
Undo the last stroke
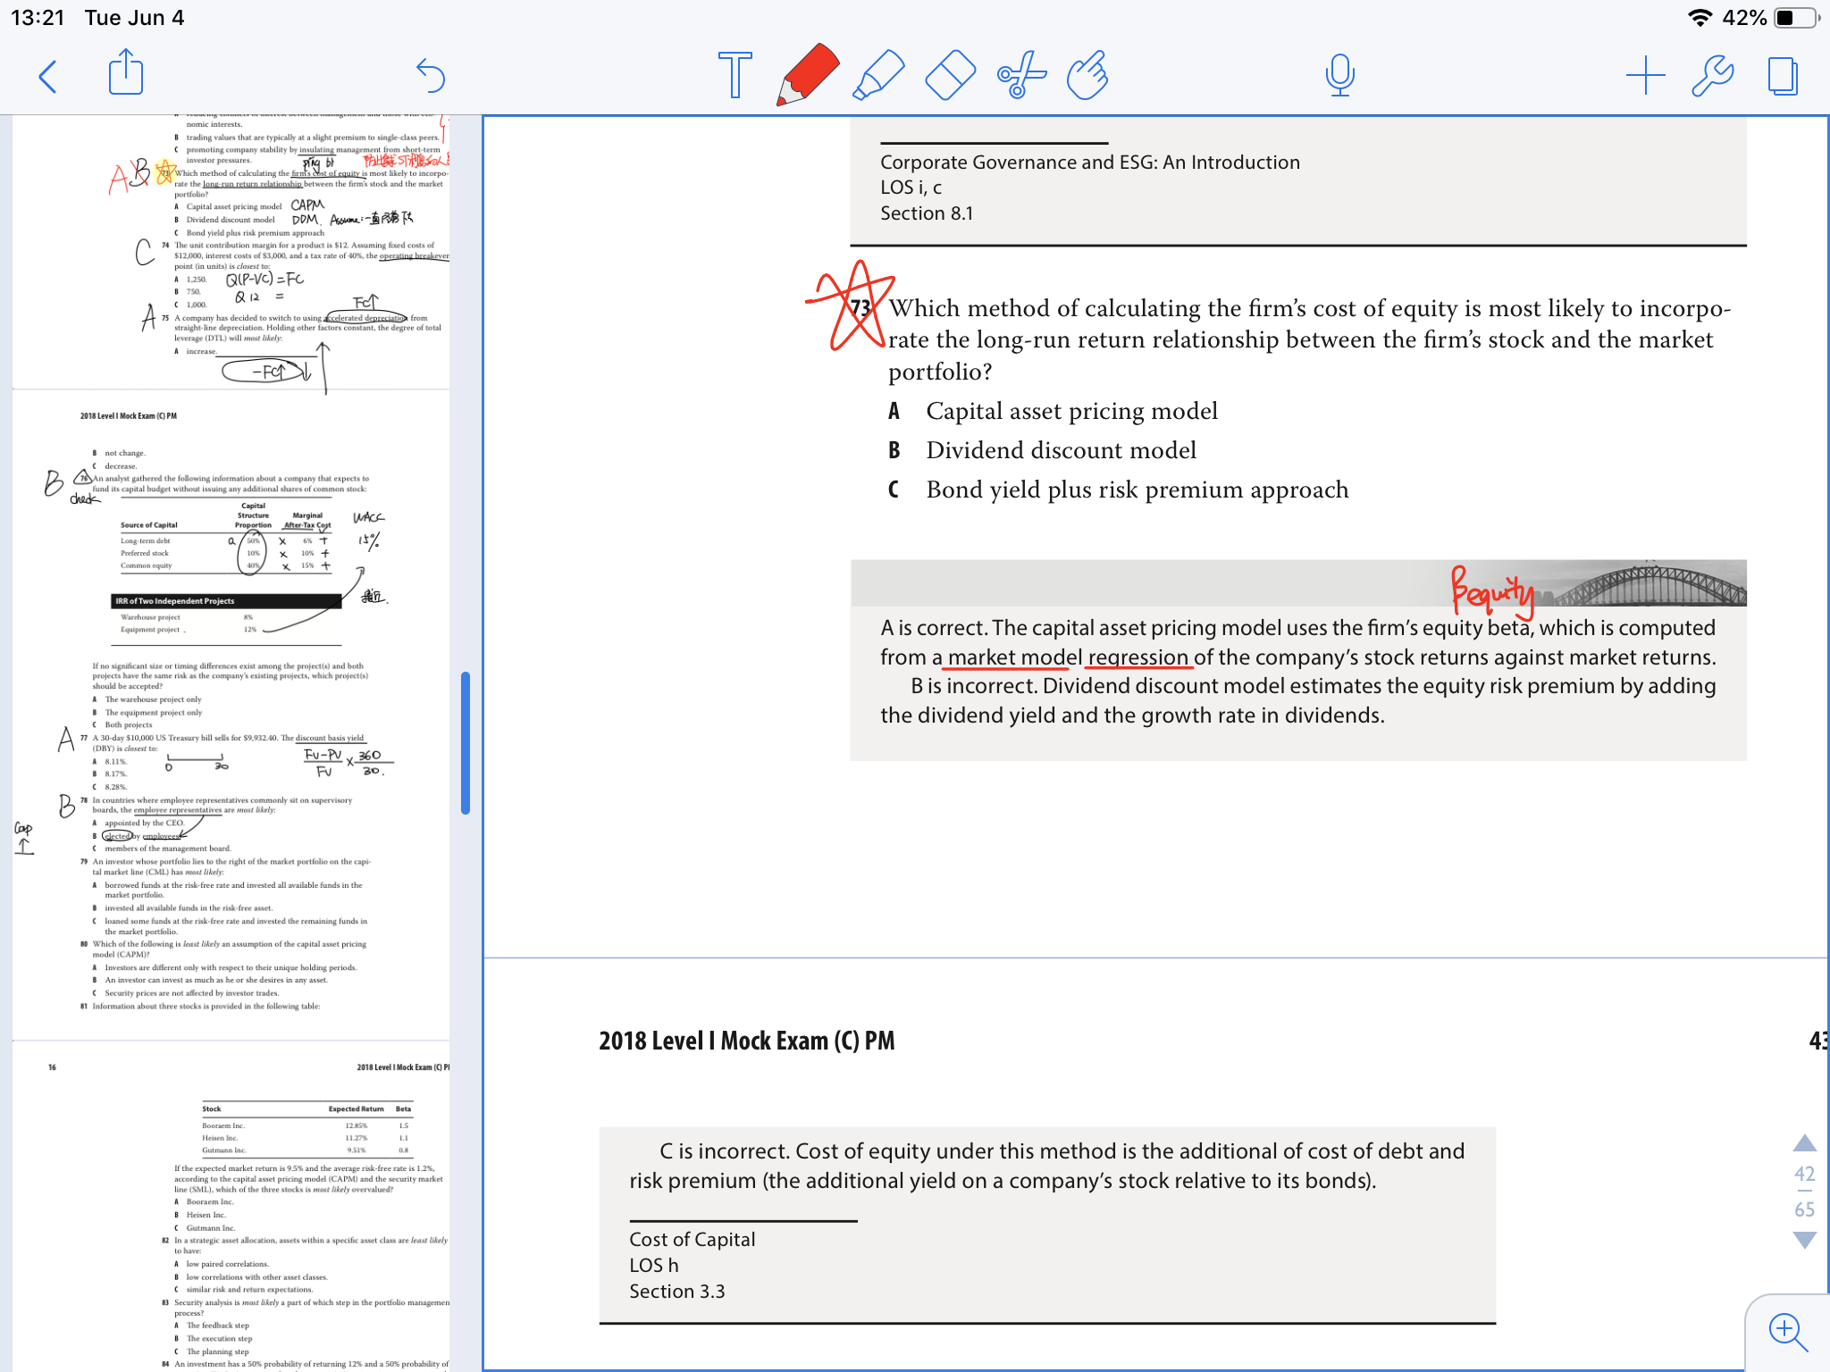pyautogui.click(x=430, y=75)
